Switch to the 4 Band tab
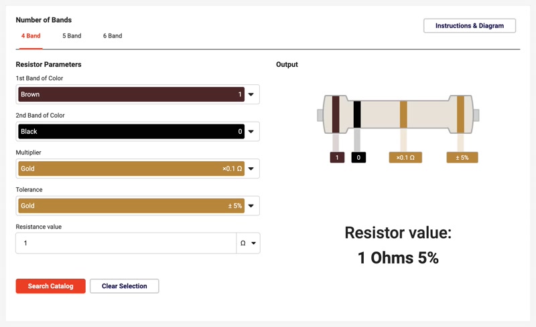This screenshot has height=327, width=536. click(x=31, y=36)
